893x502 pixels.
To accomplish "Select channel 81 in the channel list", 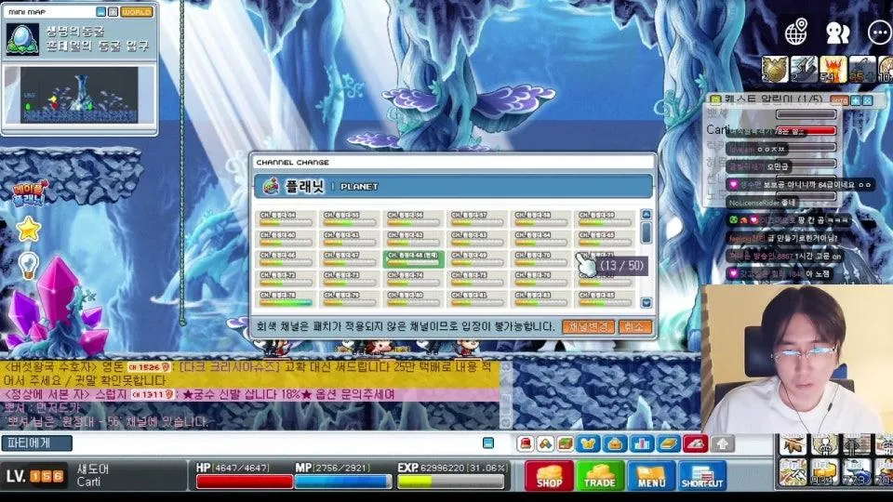I will click(478, 298).
